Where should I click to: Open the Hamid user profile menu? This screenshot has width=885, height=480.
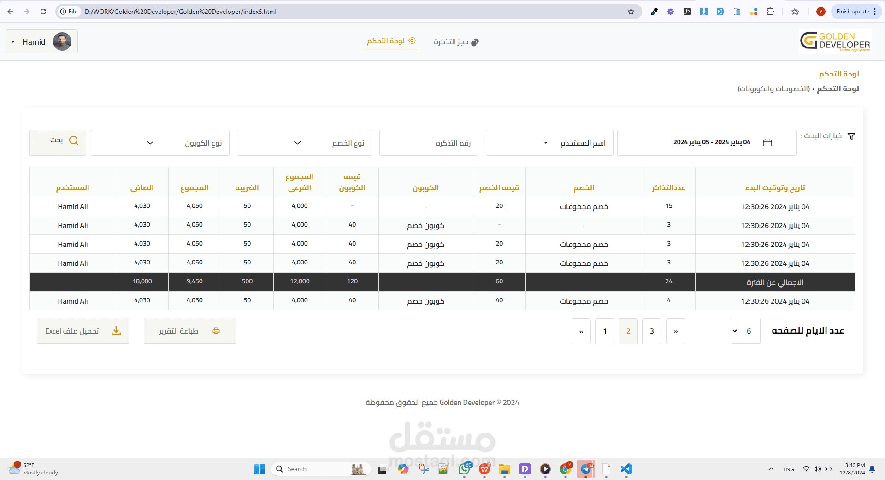(x=41, y=41)
